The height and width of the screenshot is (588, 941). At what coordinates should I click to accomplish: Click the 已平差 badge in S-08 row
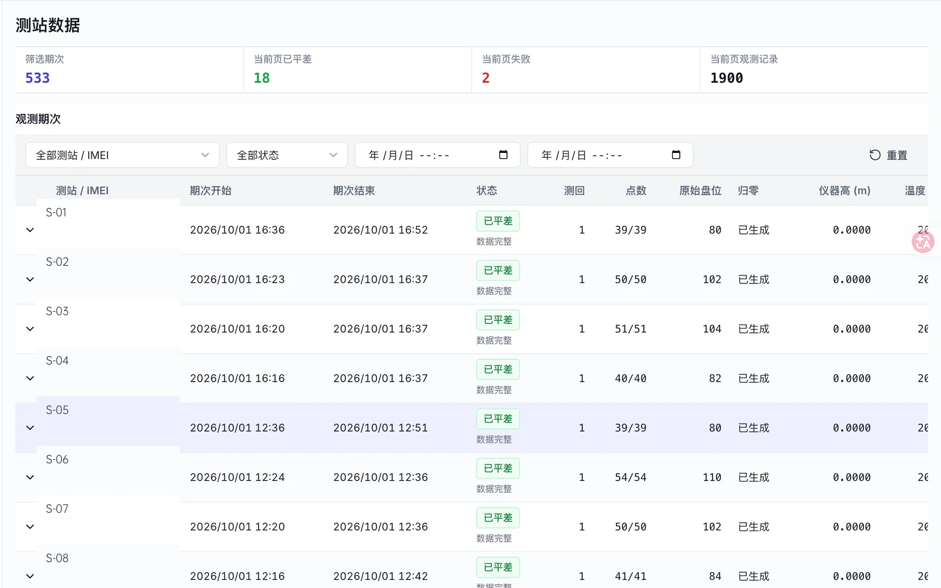pyautogui.click(x=498, y=567)
